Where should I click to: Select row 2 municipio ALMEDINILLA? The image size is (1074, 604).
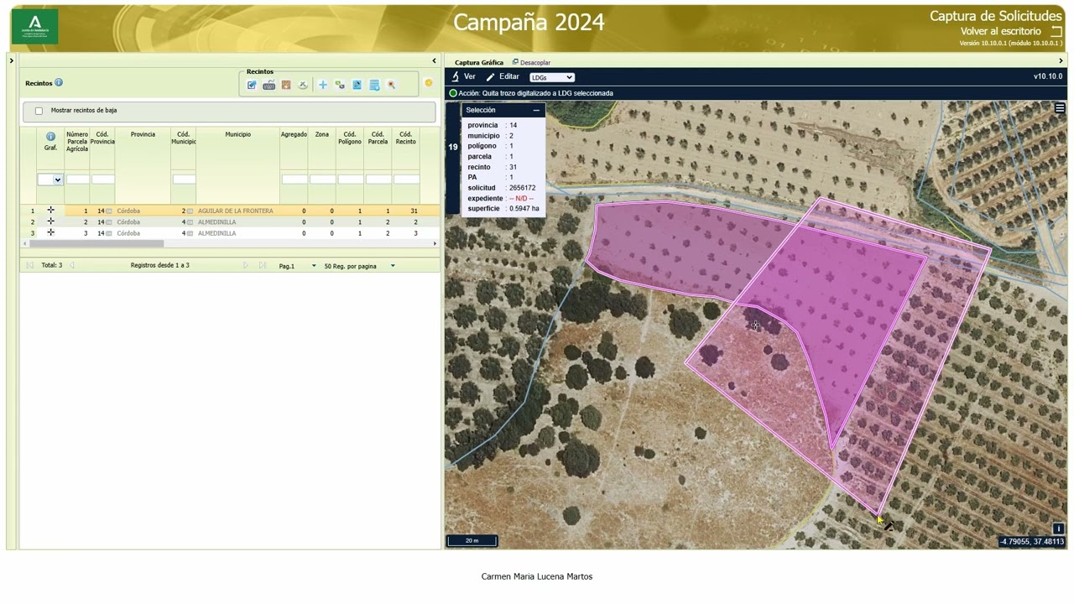pos(216,222)
